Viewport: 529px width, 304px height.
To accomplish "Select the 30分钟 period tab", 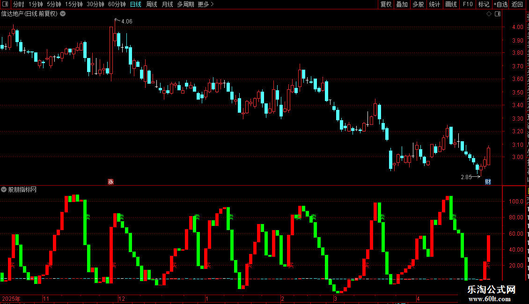I will click(x=96, y=4).
